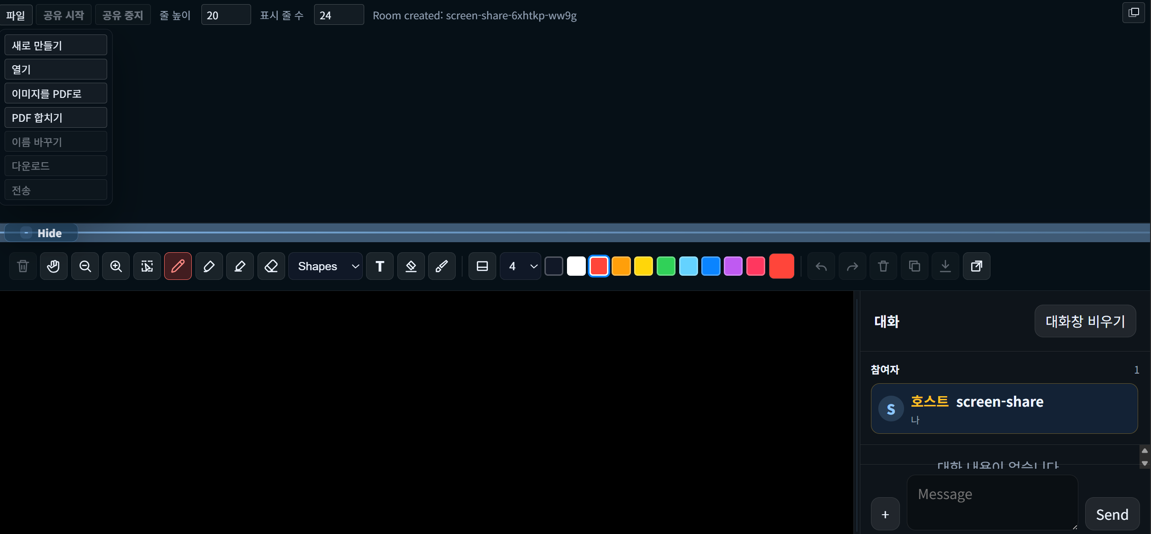Click the trash icon beside the redo arrow

coord(883,266)
